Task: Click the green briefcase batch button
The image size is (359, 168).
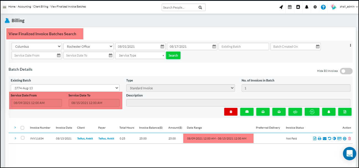Action: pos(247,112)
